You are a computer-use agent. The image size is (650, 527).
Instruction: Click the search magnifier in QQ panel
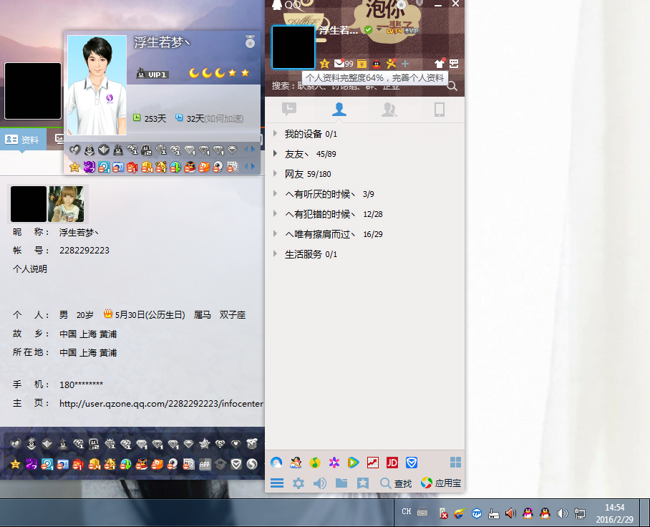click(x=452, y=86)
